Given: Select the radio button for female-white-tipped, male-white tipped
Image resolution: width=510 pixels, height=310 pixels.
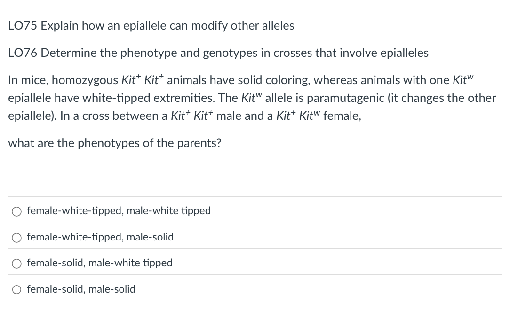Looking at the screenshot, I should pos(16,211).
